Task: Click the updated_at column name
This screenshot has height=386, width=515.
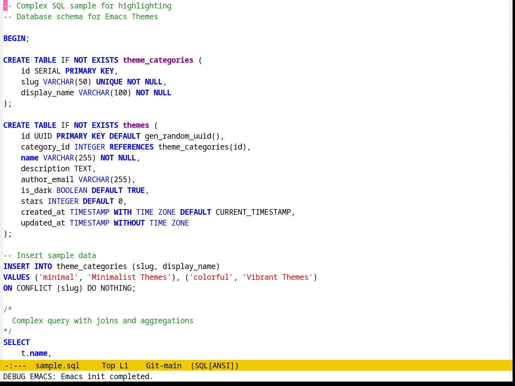Action: coord(43,223)
